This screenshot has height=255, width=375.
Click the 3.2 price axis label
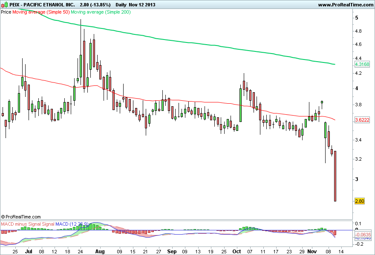tap(358, 159)
